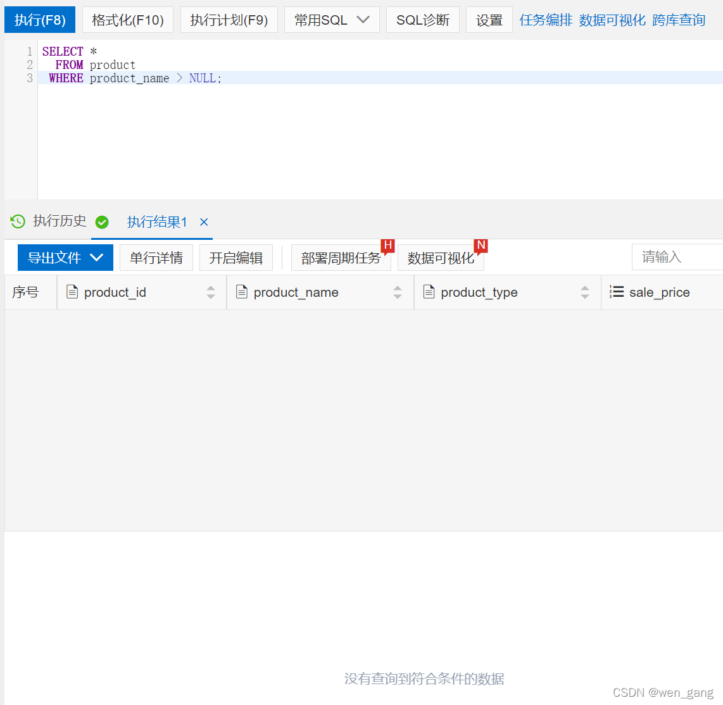
Task: Click the green success status icon
Action: tap(103, 222)
